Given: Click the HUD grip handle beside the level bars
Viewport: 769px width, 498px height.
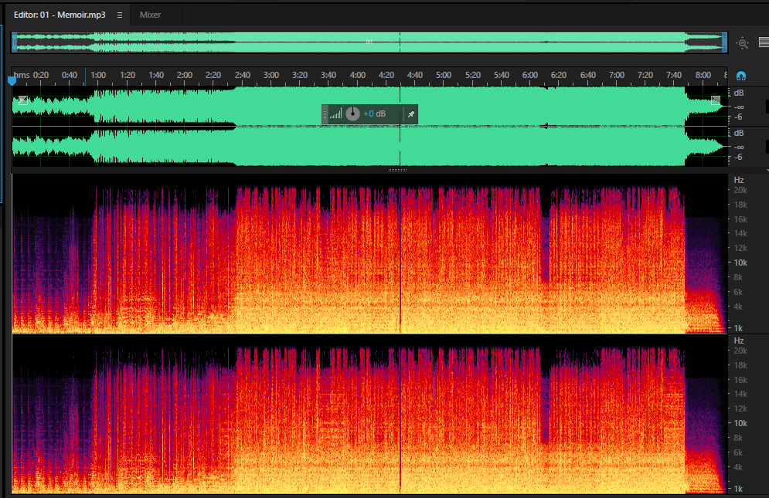Looking at the screenshot, I should coord(325,114).
